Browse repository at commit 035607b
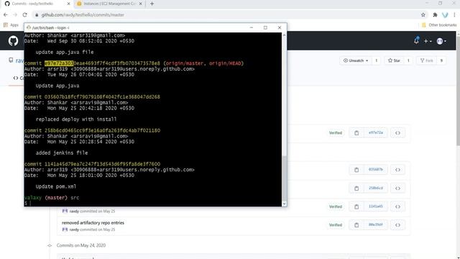This screenshot has width=460, height=259. (397, 170)
